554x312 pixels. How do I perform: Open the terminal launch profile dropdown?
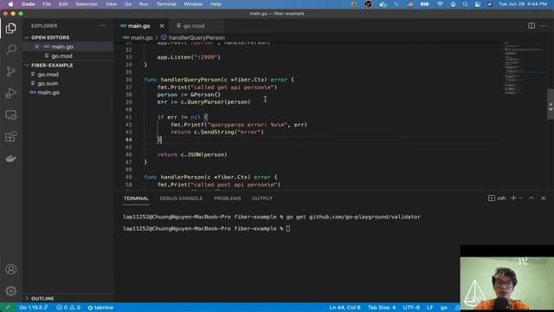point(521,198)
